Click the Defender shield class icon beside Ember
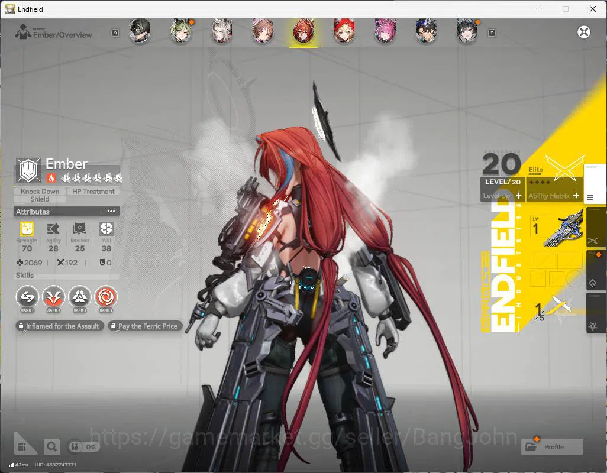The height and width of the screenshot is (473, 607). [28, 170]
